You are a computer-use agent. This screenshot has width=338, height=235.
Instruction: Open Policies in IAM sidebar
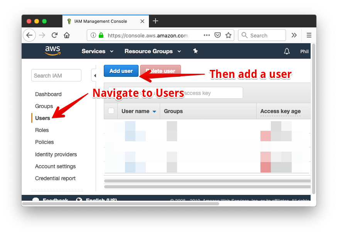pyautogui.click(x=44, y=142)
